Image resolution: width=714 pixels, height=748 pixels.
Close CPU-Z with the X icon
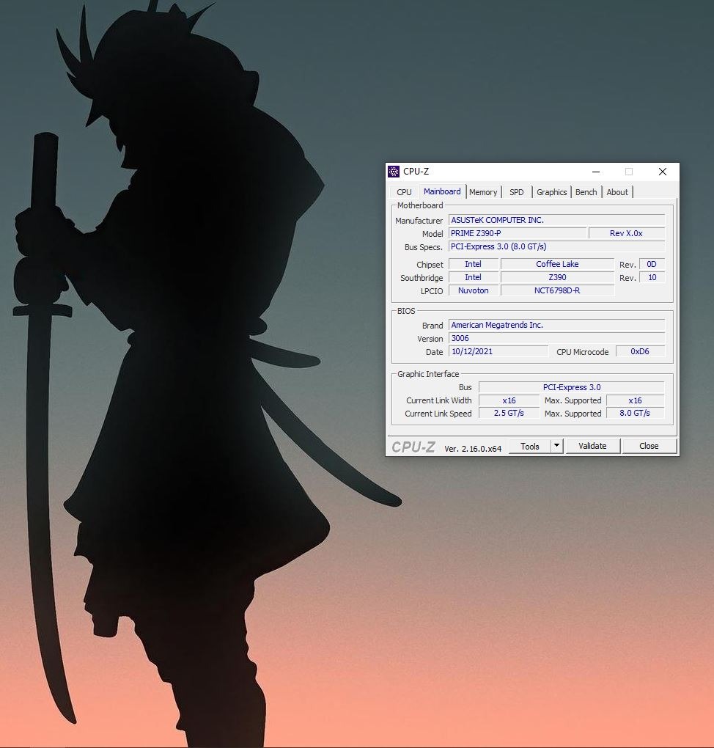(x=663, y=172)
